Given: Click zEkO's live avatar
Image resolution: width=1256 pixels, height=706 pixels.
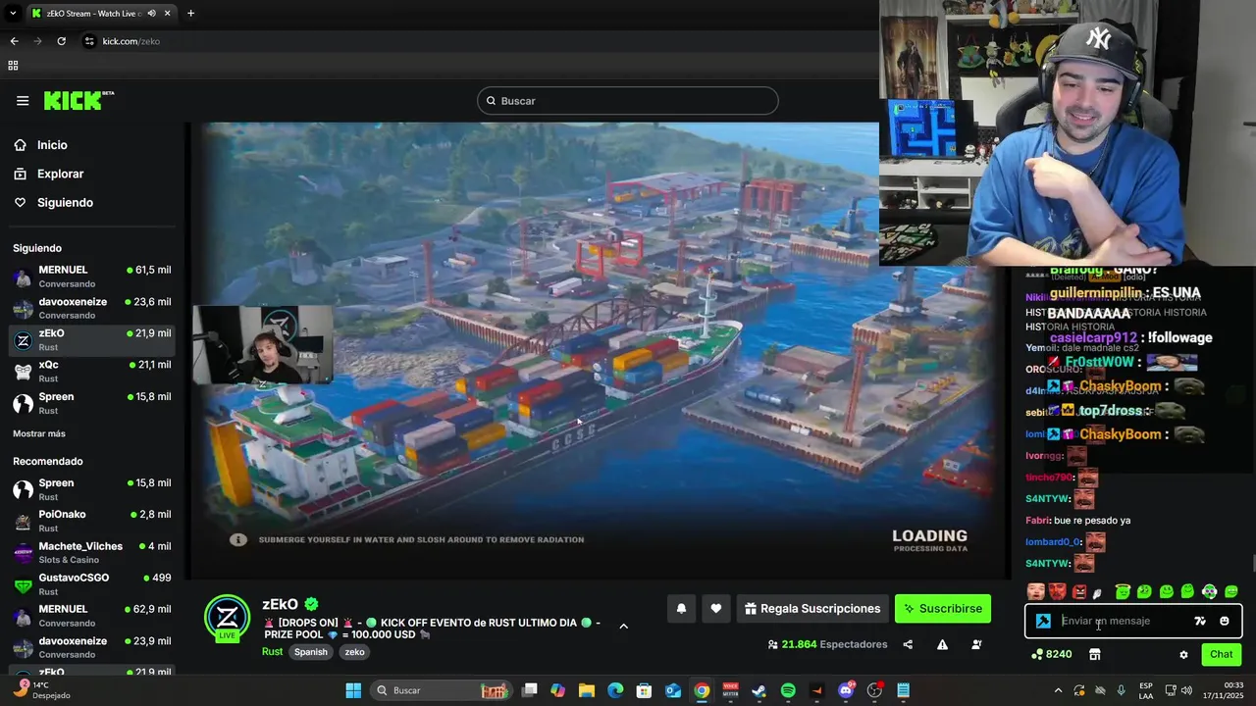Looking at the screenshot, I should tap(227, 618).
